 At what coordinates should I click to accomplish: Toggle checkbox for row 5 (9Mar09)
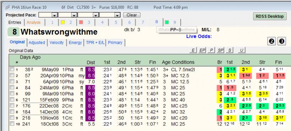tap(12, 93)
